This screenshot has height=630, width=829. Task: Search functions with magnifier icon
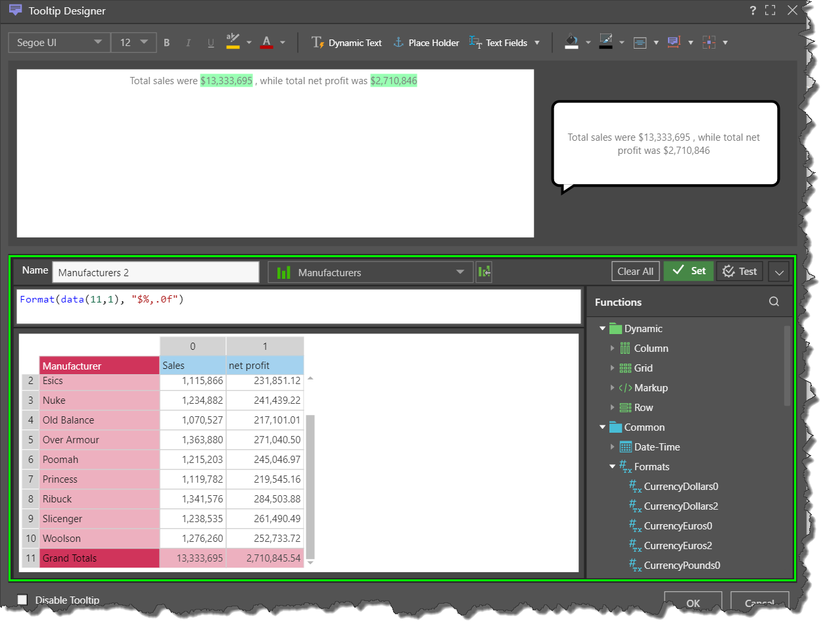[x=774, y=302]
